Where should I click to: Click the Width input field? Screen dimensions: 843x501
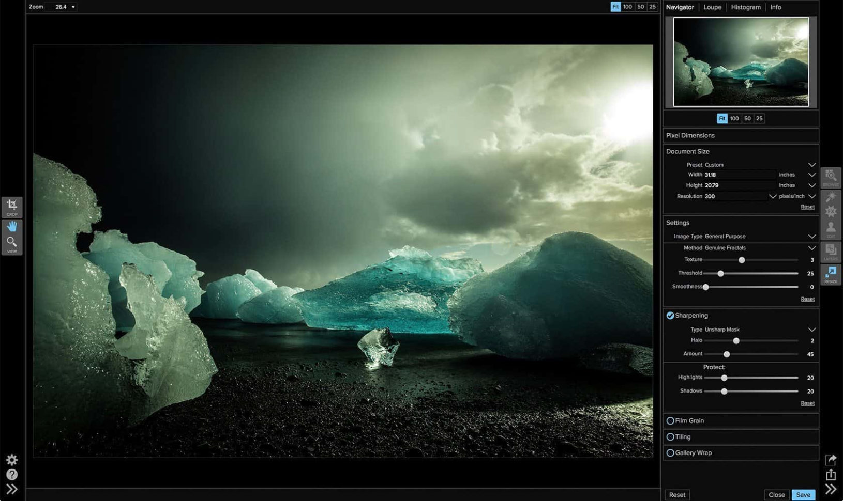pos(740,175)
